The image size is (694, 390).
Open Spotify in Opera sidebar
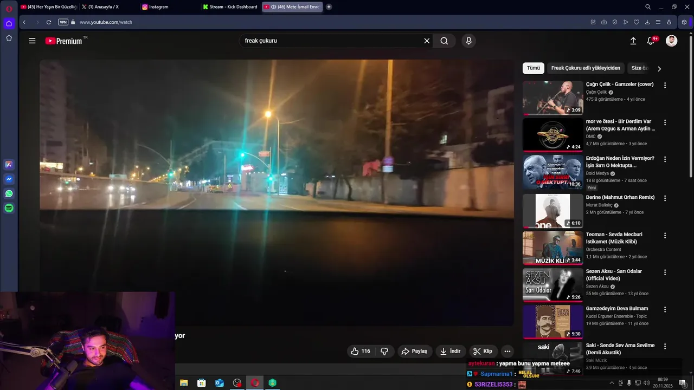[9, 208]
